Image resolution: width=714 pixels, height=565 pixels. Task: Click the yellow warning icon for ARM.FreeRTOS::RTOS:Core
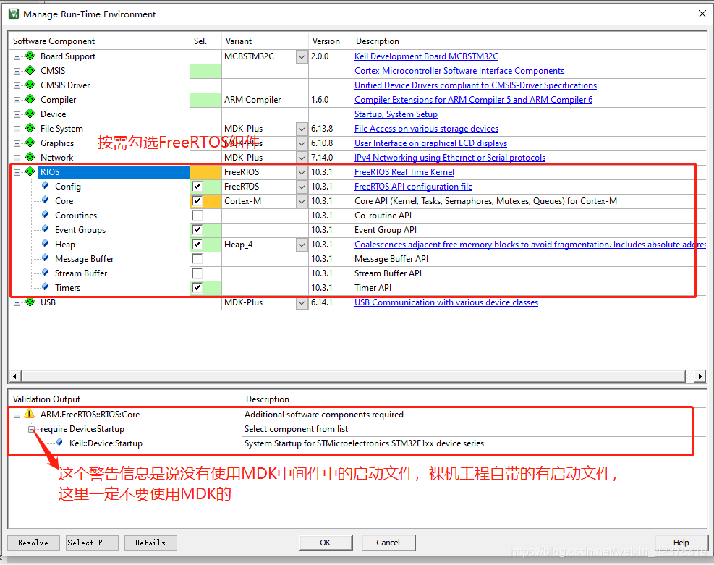tap(29, 414)
